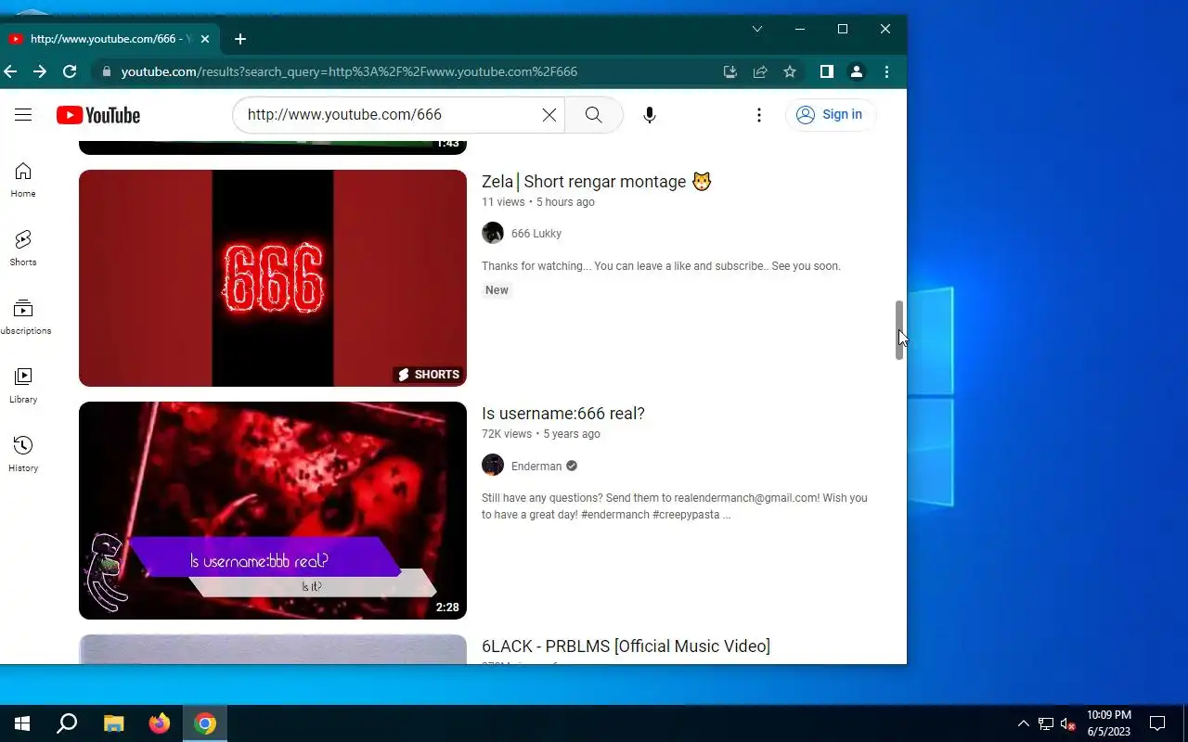The image size is (1188, 742).
Task: Reload the page in Chrome
Action: [70, 71]
